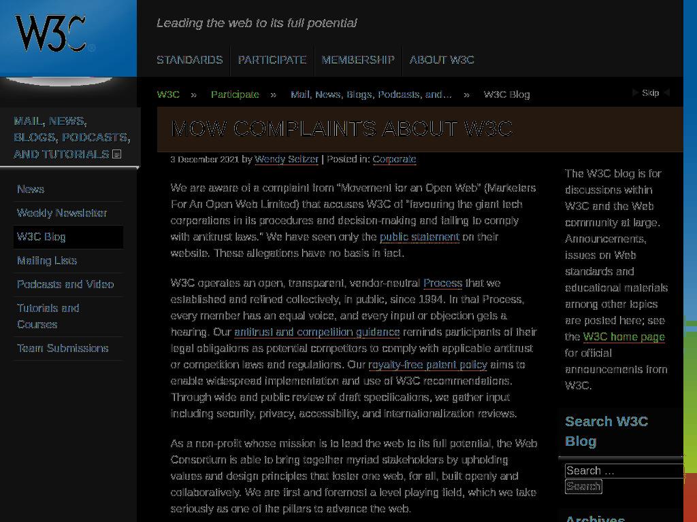Click the Search button
The height and width of the screenshot is (522, 697).
pyautogui.click(x=583, y=487)
